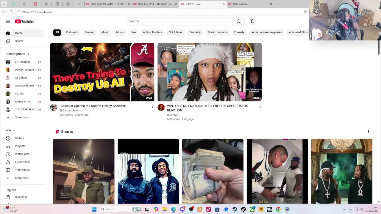Go back in the browser

pos(4,12)
